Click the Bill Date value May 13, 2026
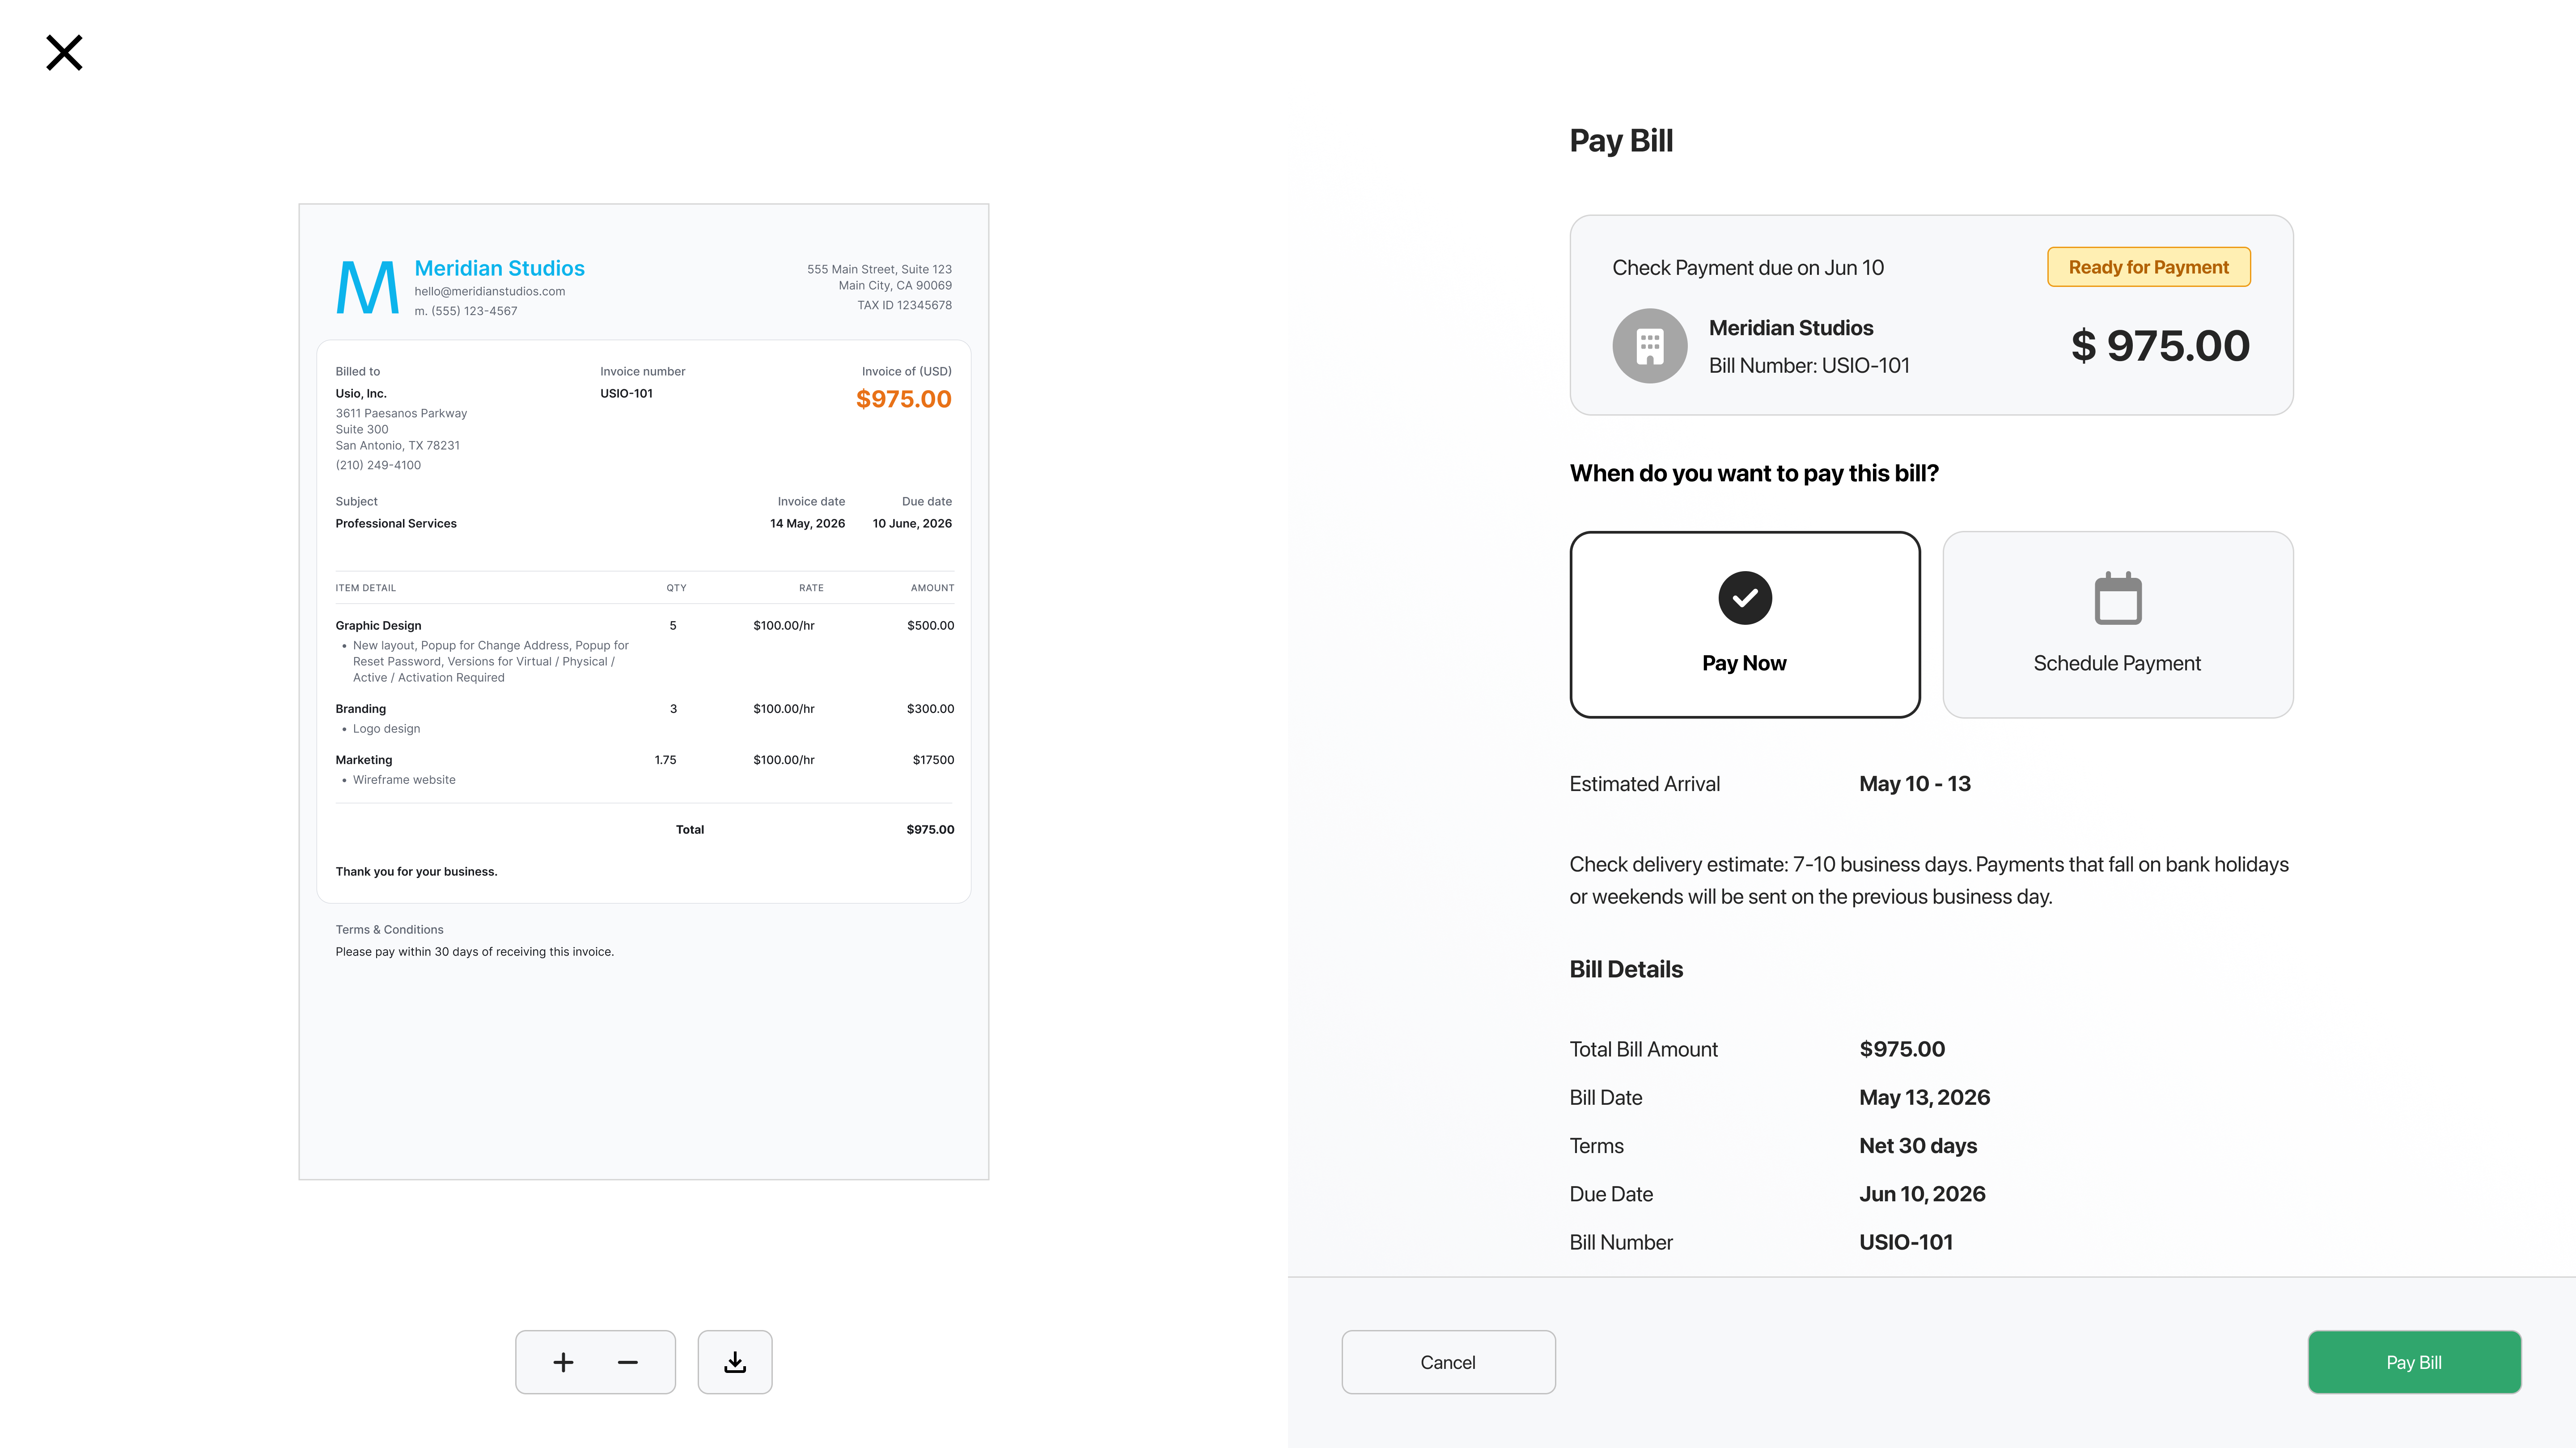Image resolution: width=2576 pixels, height=1448 pixels. 1925,1097
